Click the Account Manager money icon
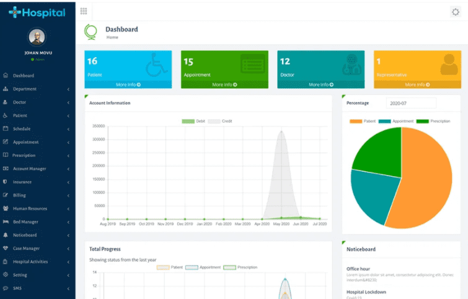Viewport: 468px width, 299px height. (x=6, y=169)
